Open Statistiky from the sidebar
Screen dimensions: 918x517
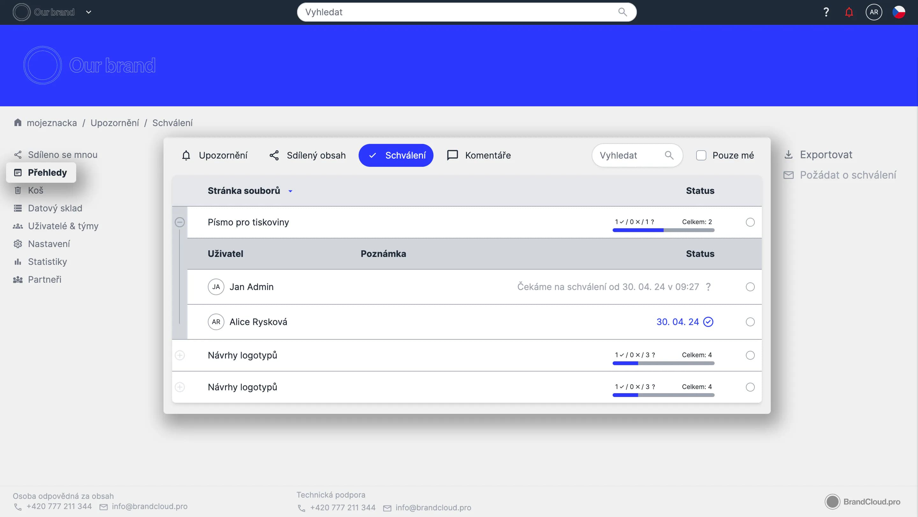(x=47, y=262)
